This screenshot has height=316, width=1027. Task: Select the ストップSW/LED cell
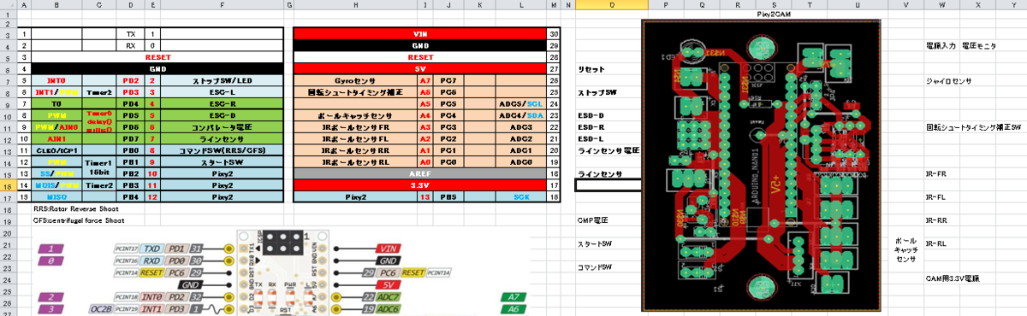click(221, 80)
